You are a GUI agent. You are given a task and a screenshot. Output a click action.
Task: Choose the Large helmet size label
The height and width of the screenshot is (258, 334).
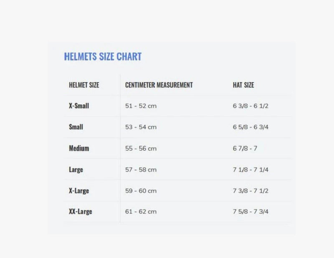(x=76, y=170)
